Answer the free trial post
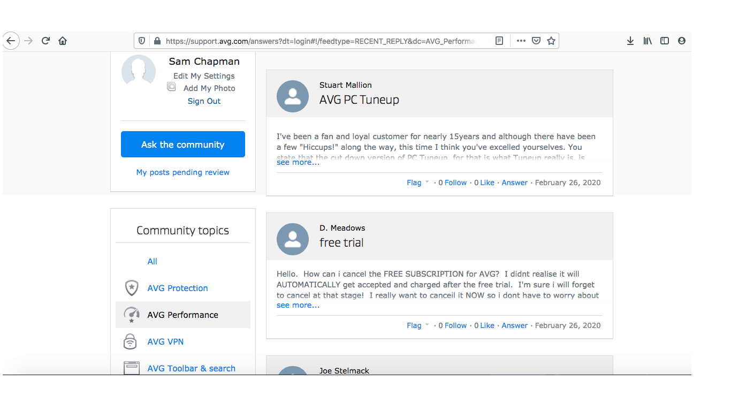The height and width of the screenshot is (411, 731). point(515,325)
